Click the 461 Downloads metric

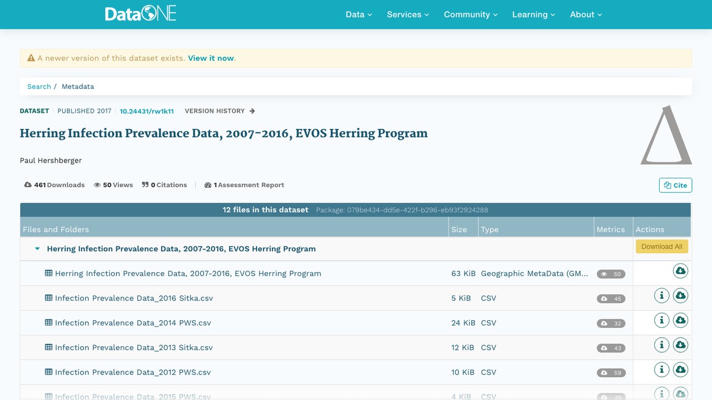[x=55, y=185]
